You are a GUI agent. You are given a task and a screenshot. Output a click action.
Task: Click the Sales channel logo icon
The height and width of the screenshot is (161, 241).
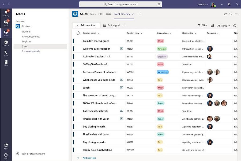pos(75,14)
